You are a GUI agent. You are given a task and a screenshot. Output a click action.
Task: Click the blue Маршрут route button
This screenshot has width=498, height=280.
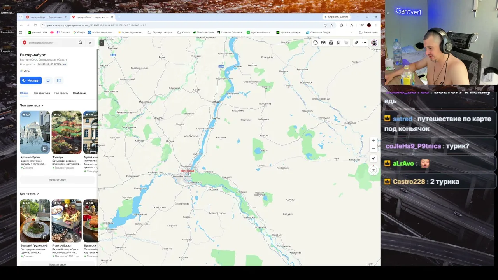[x=31, y=80]
